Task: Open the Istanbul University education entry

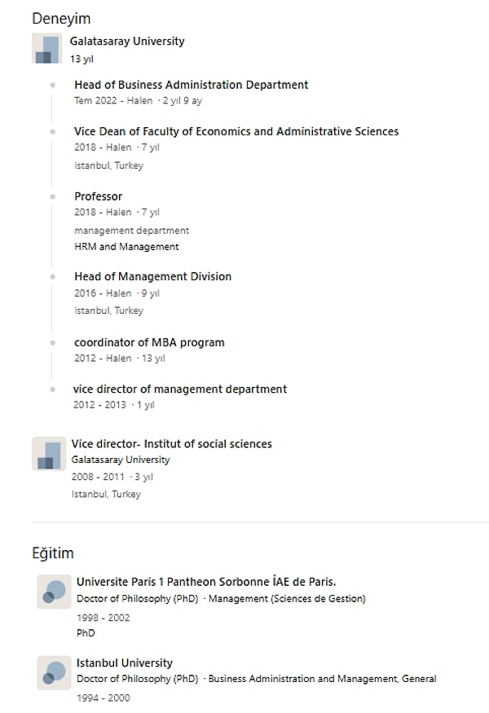Action: pyautogui.click(x=125, y=663)
